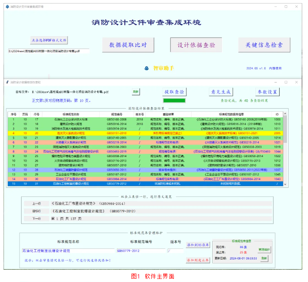The width and height of the screenshot is (308, 282).
Task: Select the blue row GB50650-2011
Action: [145, 170]
